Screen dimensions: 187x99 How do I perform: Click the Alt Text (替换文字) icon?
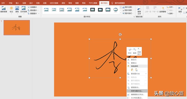click(139, 10)
